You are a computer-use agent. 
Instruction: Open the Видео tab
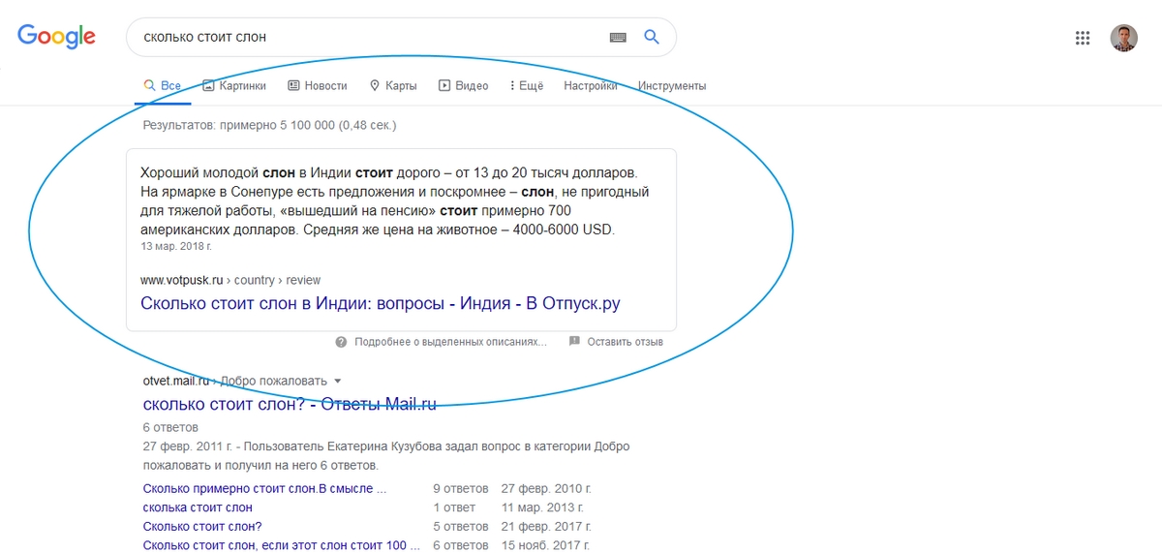pyautogui.click(x=464, y=86)
